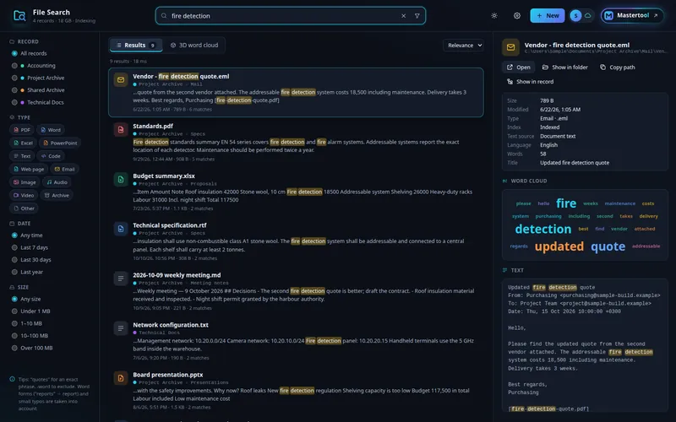Filter by Web page type
The width and height of the screenshot is (676, 422).
click(29, 170)
